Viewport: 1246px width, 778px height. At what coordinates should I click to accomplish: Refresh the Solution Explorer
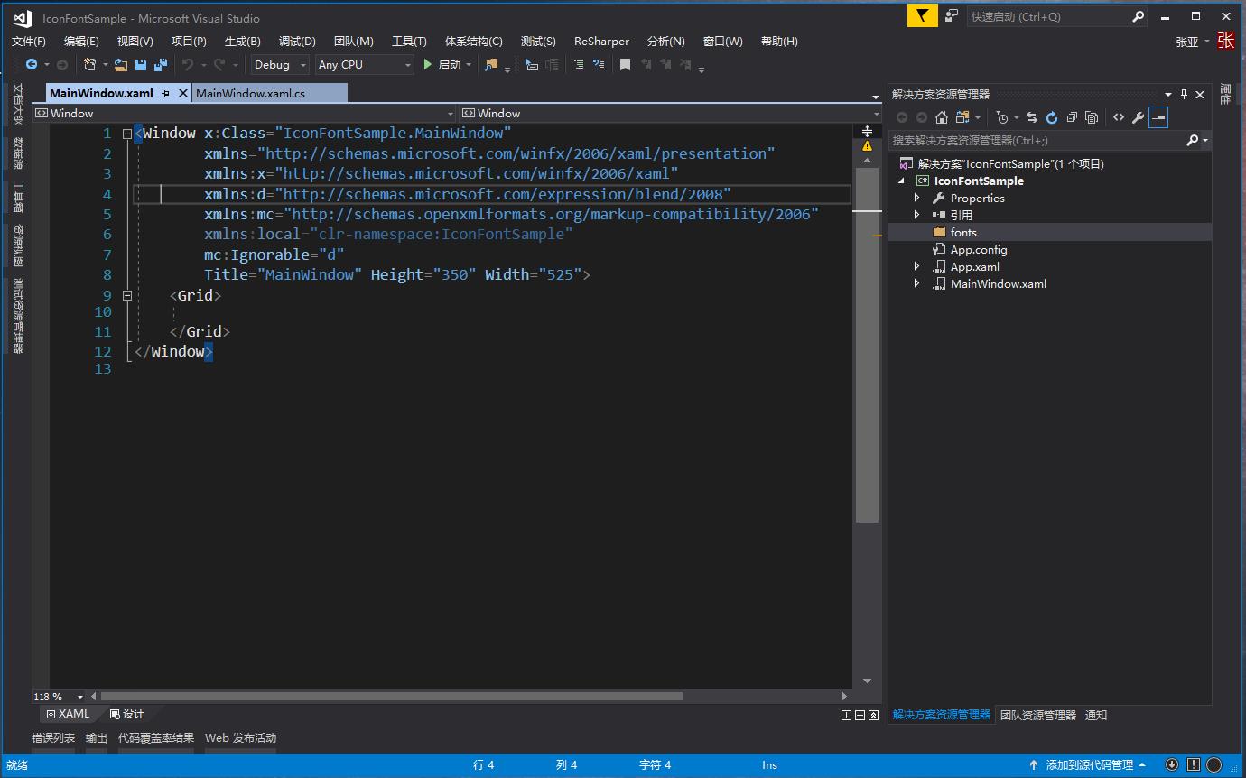coord(1052,117)
